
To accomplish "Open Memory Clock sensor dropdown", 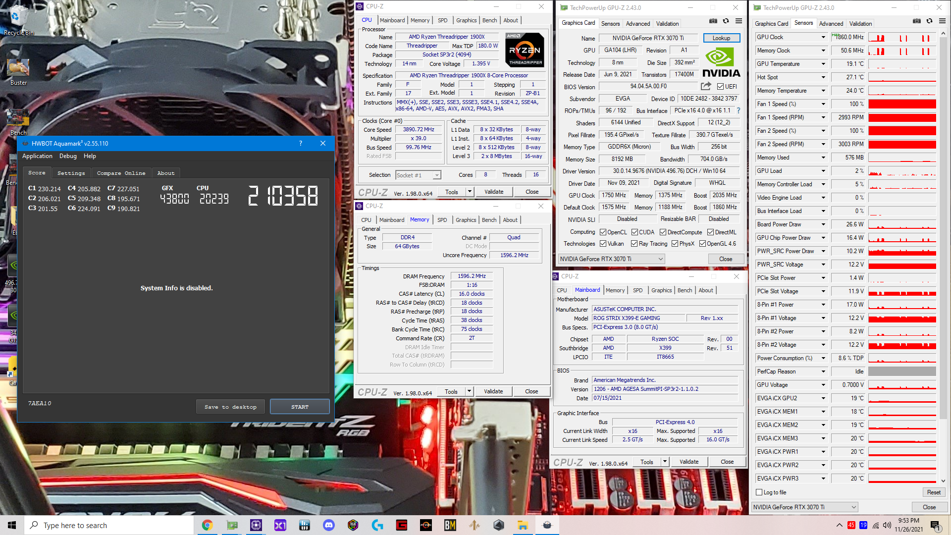I will [x=823, y=51].
